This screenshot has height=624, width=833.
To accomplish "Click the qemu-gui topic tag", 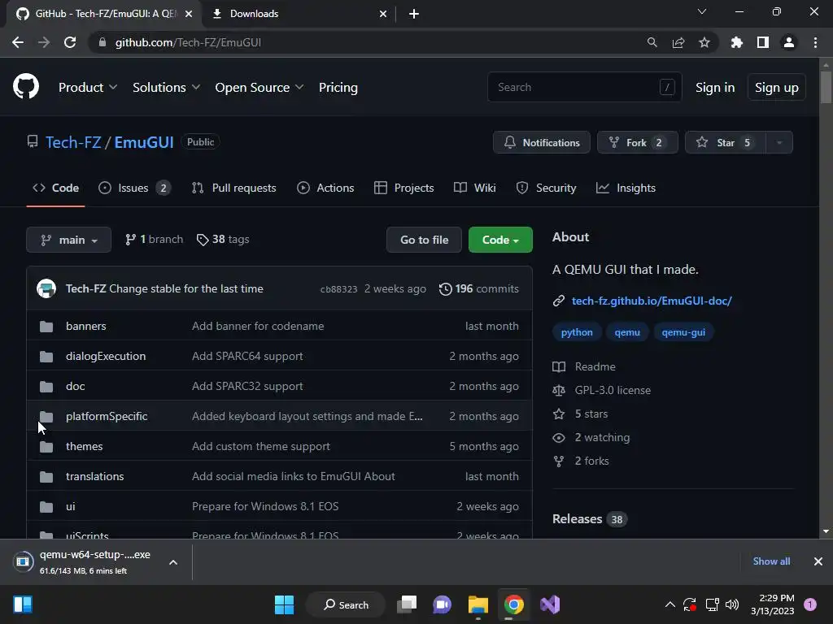I will [x=683, y=332].
